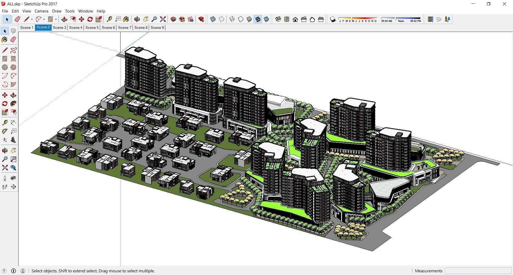Viewport: 513px width, 275px height.
Task: Select the Zoom Window tool in side toolbar
Action: (13, 159)
